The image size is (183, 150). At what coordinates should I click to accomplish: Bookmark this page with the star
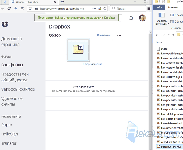(105, 9)
